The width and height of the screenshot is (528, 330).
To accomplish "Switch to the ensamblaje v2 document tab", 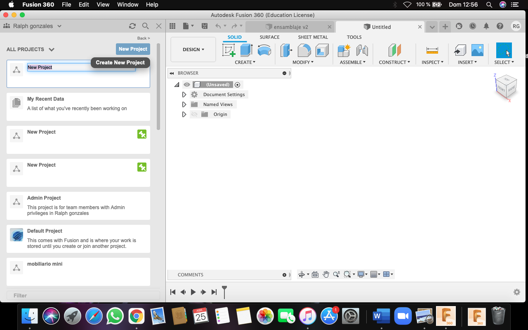I will (x=290, y=27).
